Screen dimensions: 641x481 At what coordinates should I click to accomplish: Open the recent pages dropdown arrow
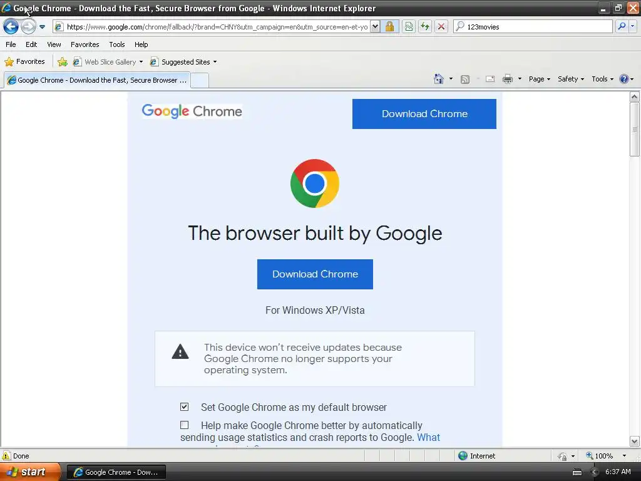point(42,27)
